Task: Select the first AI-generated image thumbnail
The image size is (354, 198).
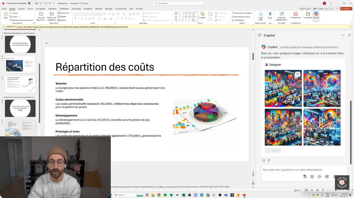Action: (x=283, y=88)
